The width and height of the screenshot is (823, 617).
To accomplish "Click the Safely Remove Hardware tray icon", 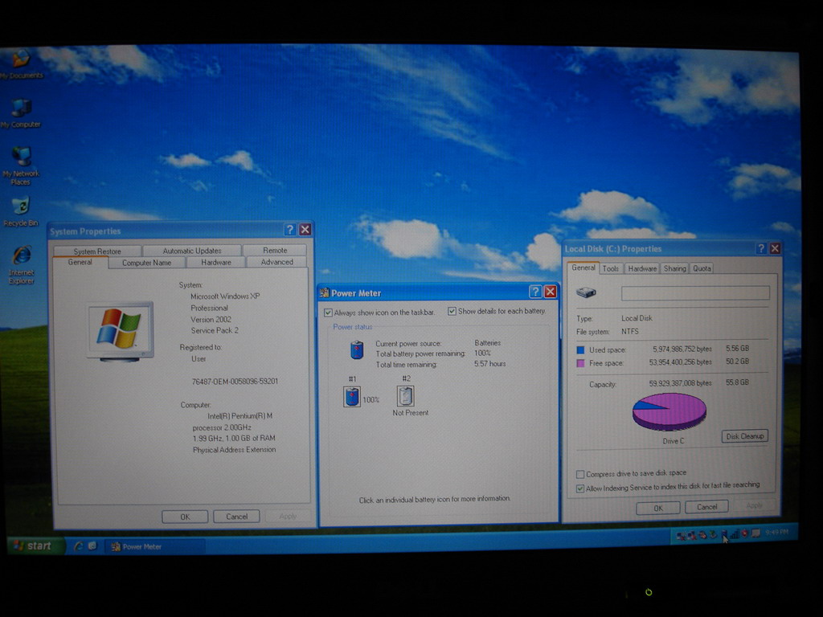I will [x=713, y=534].
